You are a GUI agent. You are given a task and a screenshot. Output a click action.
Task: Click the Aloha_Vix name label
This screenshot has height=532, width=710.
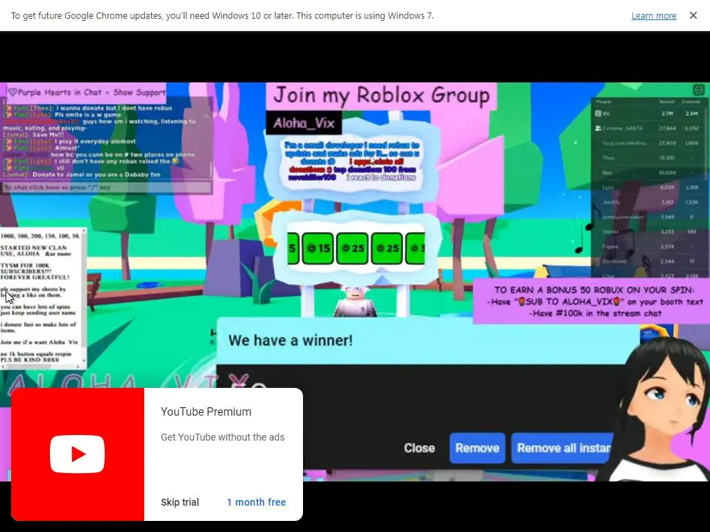pyautogui.click(x=304, y=123)
